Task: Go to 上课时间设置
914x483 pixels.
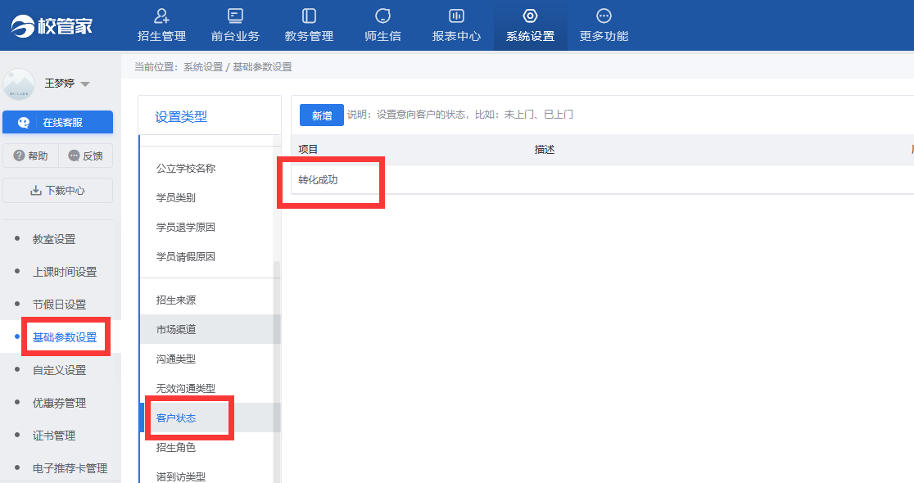Action: pos(65,272)
